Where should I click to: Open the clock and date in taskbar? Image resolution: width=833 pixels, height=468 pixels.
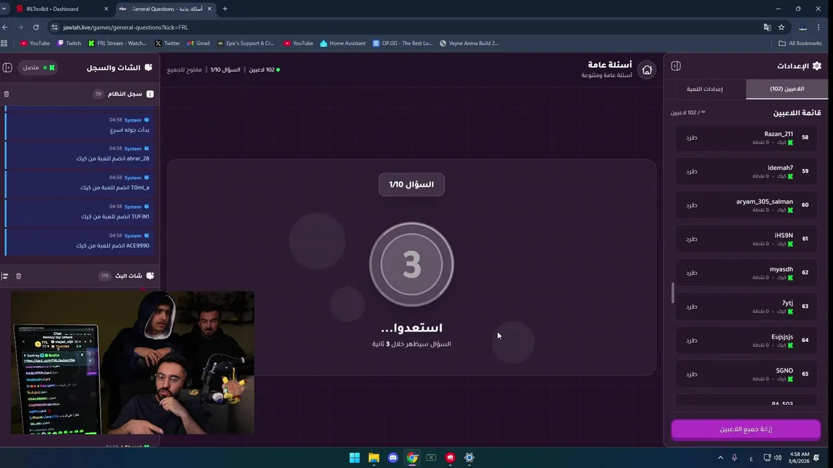(800, 458)
